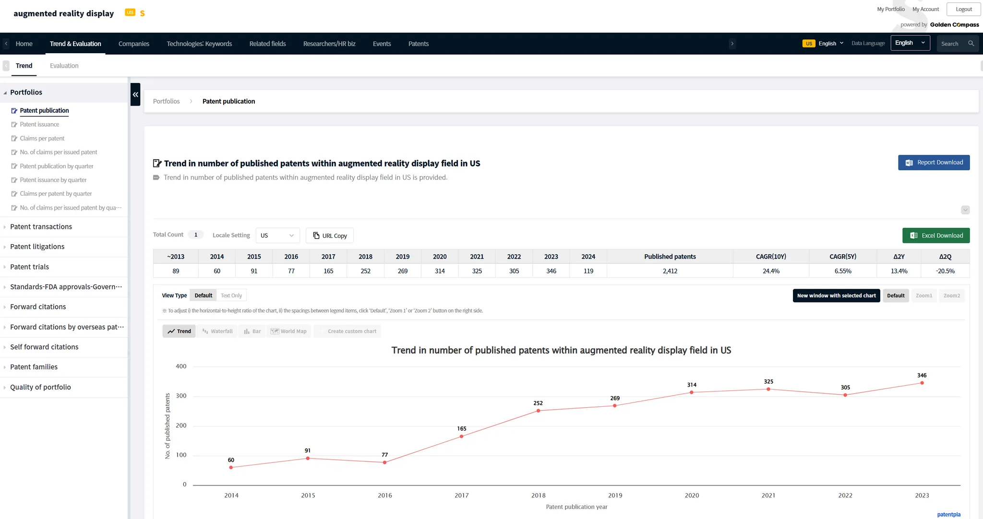Switch chart size to Zoom2

(951, 295)
